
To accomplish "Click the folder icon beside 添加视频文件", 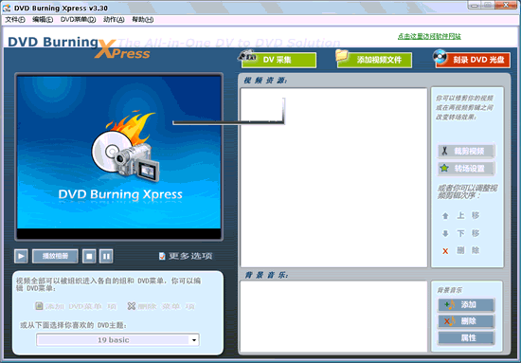I will coord(342,56).
